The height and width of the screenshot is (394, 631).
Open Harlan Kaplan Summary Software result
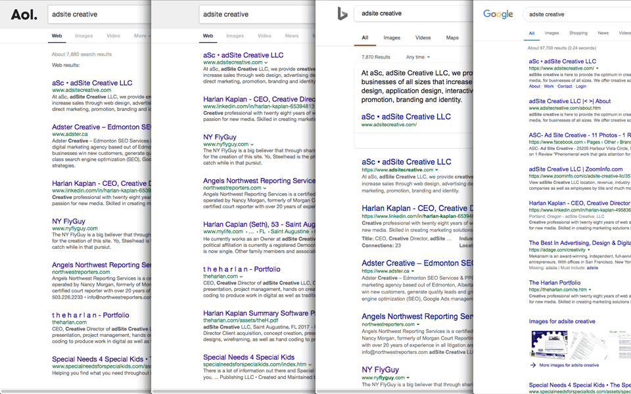259,313
